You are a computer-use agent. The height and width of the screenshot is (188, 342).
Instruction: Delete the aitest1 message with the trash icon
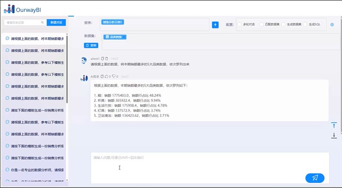coord(107,58)
